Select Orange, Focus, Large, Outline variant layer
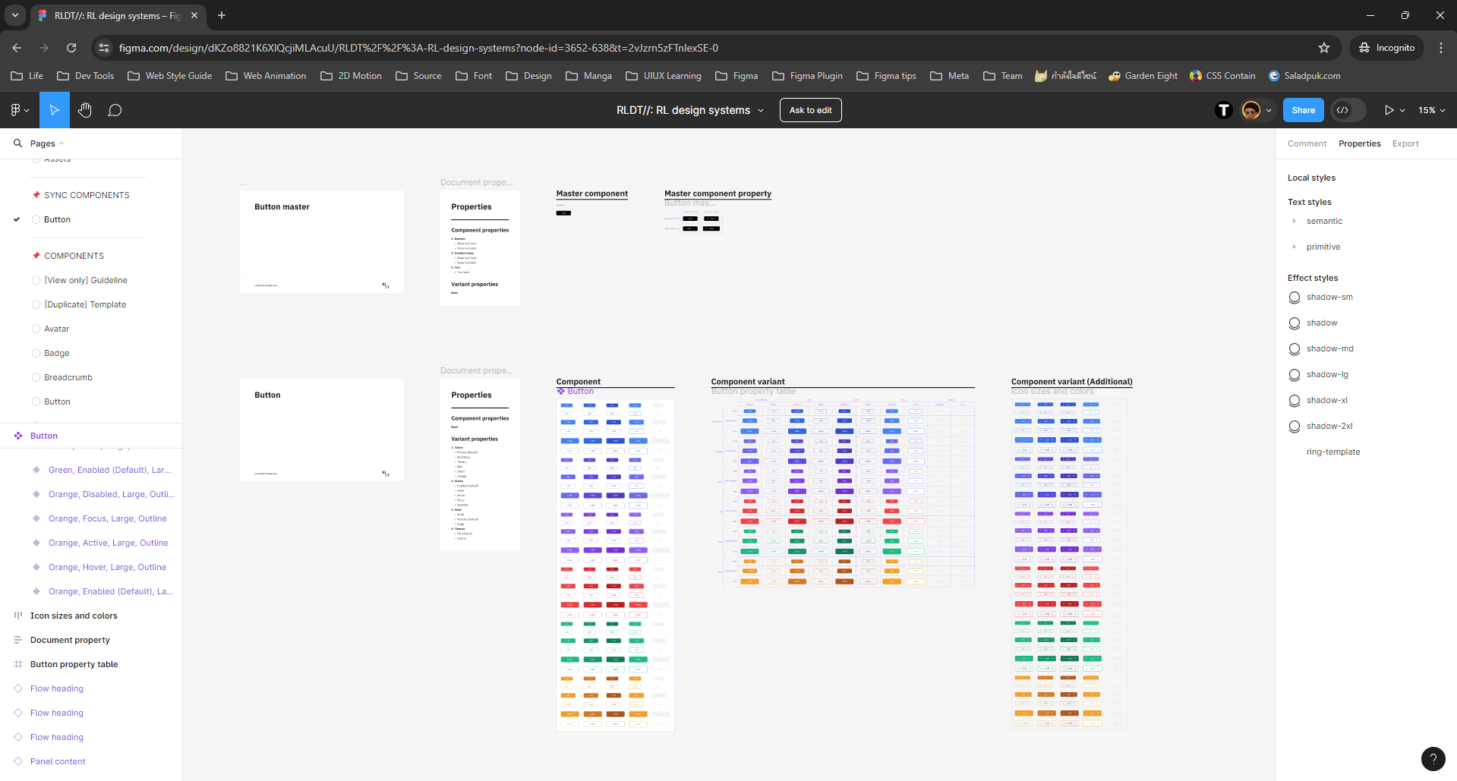Viewport: 1457px width, 781px height. [107, 518]
